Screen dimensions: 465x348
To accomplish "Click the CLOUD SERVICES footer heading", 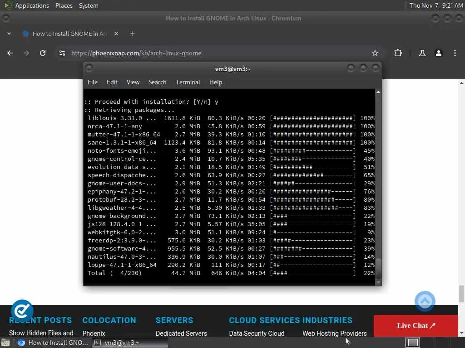I will point(264,320).
